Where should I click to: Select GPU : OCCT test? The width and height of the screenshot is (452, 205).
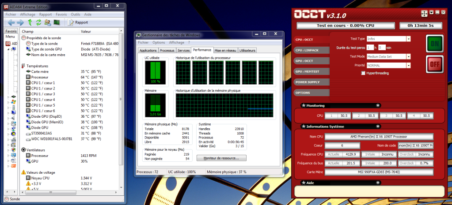coord(311,61)
